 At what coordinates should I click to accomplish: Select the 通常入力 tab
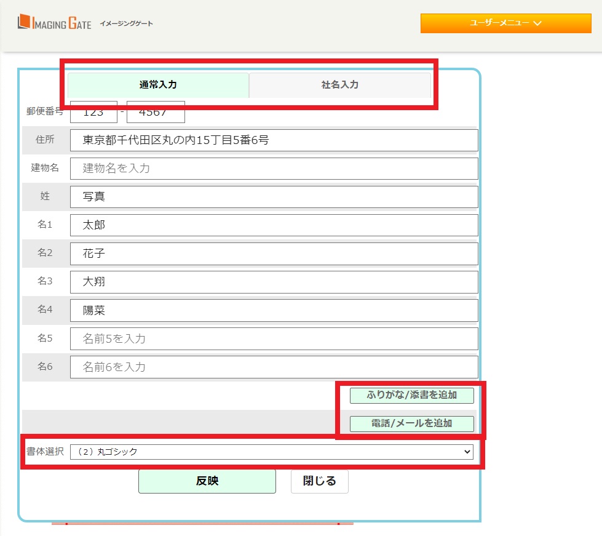(159, 84)
